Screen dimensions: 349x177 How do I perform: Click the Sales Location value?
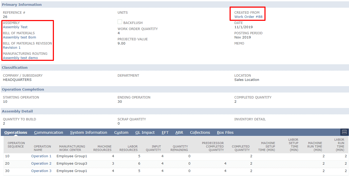coord(247,80)
